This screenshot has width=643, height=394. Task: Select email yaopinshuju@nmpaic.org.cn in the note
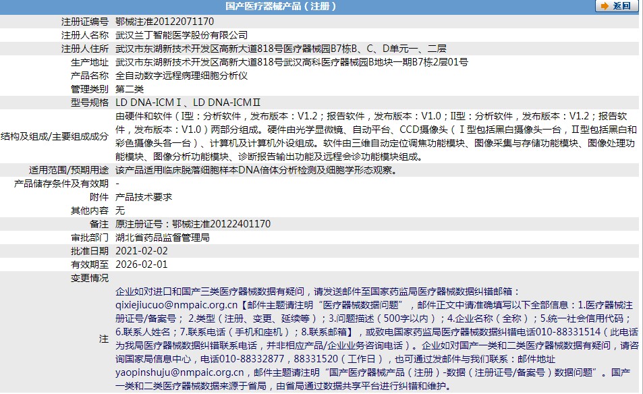(x=179, y=372)
